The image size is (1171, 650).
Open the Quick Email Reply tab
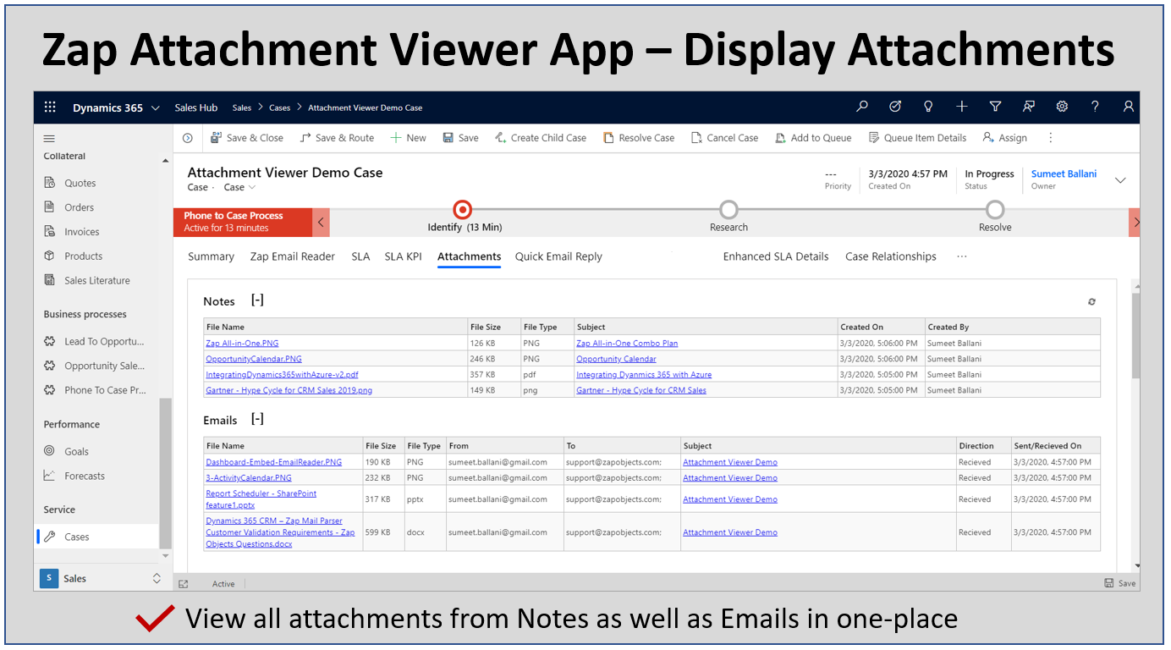tap(558, 256)
